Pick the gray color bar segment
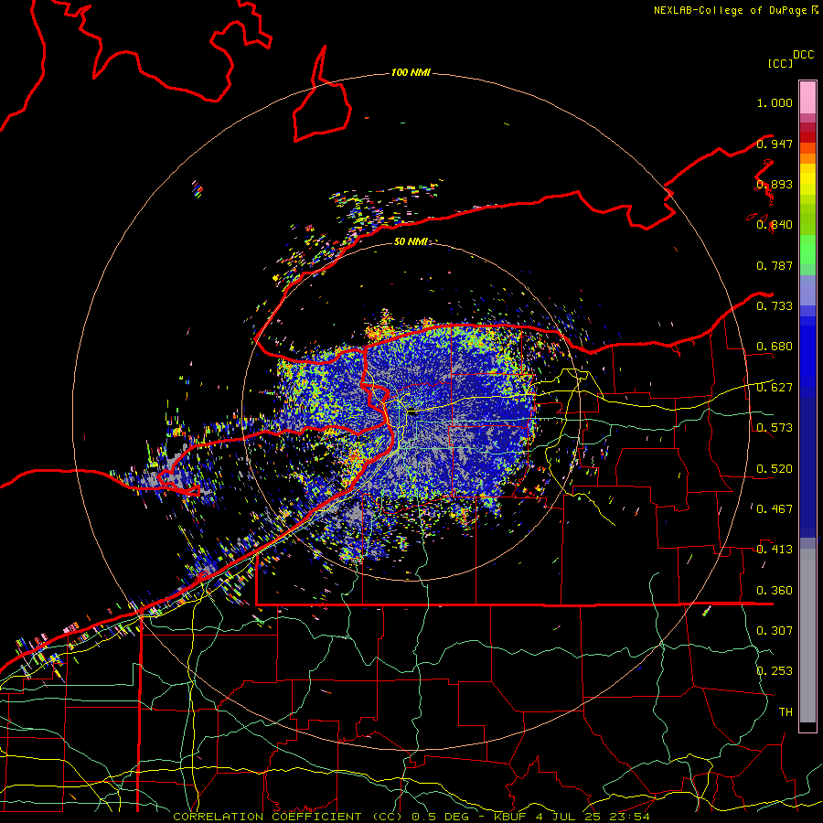Viewport: 823px width, 823px height. coord(807,636)
